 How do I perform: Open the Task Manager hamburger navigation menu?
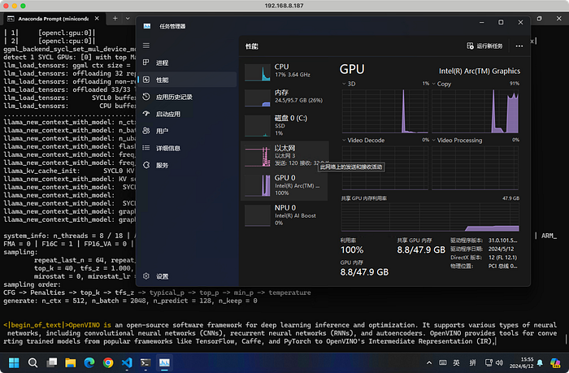point(146,46)
